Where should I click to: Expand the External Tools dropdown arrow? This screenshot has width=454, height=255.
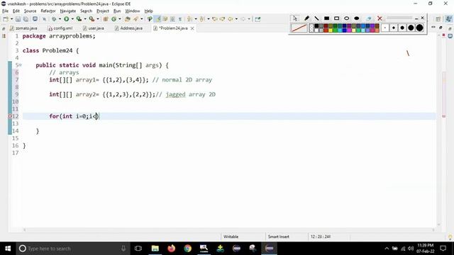point(98,19)
